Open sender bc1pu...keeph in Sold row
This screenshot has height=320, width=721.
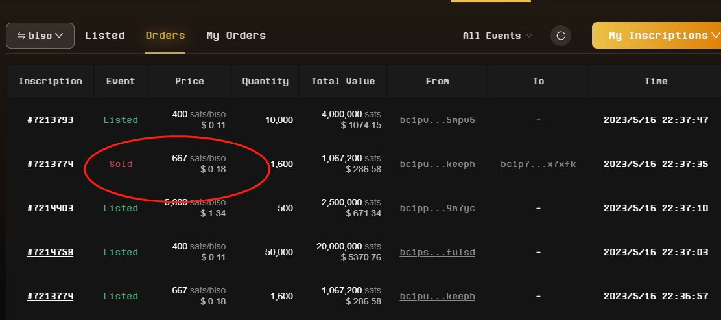(437, 165)
